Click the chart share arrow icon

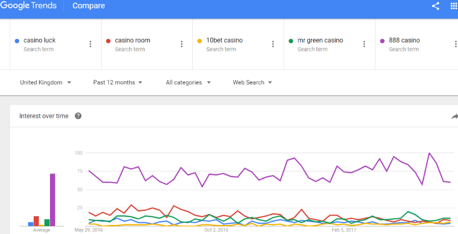(x=455, y=117)
